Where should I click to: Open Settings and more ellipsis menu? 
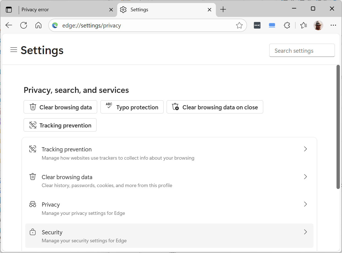click(333, 26)
